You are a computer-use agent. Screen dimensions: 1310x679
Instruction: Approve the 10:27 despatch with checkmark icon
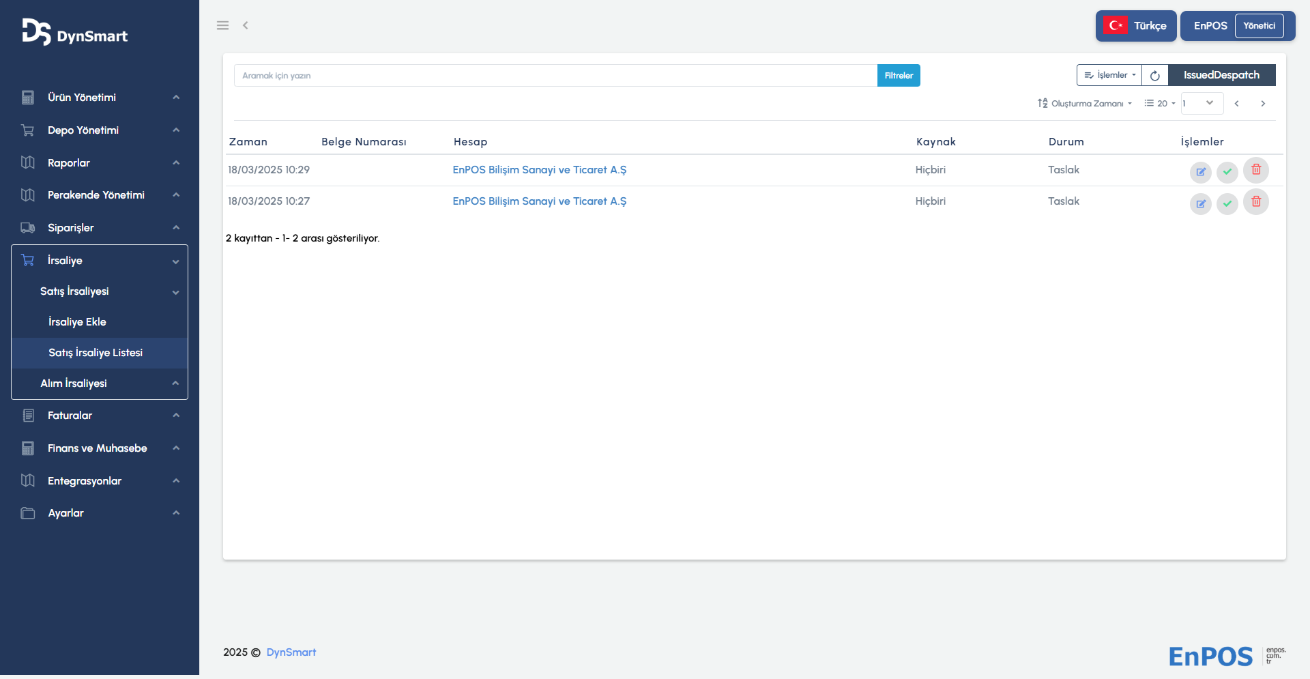click(x=1227, y=203)
